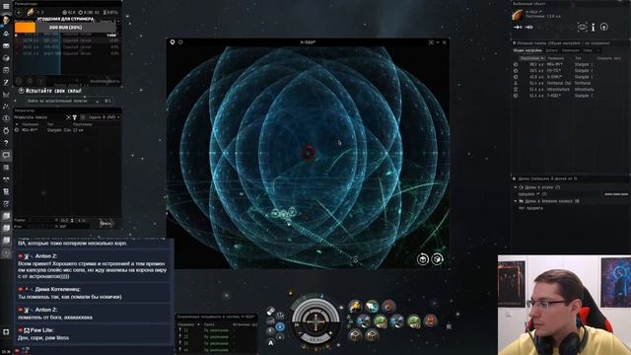Activate the first bronze probe launcher module
Image resolution: width=631 pixels, height=355 pixels.
[355, 335]
